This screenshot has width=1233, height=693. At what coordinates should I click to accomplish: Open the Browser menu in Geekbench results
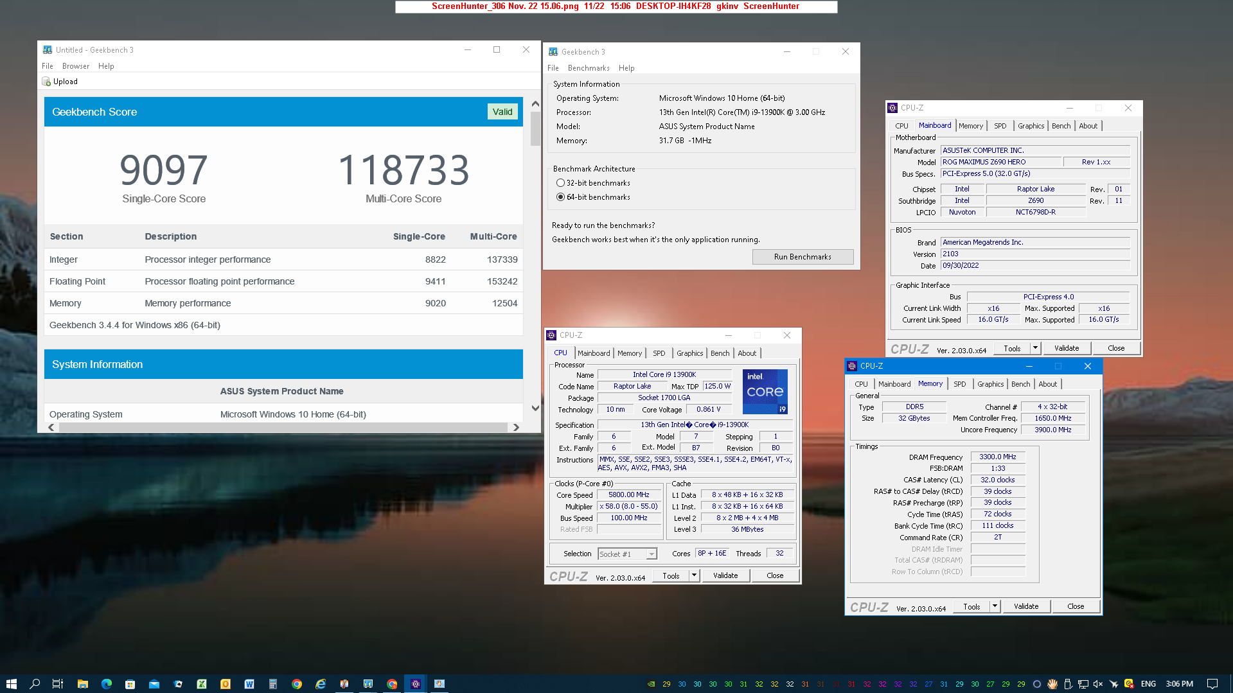pyautogui.click(x=76, y=66)
